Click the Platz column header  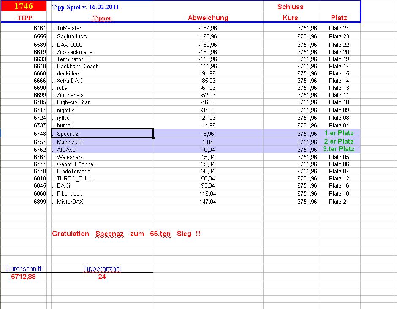tap(339, 18)
